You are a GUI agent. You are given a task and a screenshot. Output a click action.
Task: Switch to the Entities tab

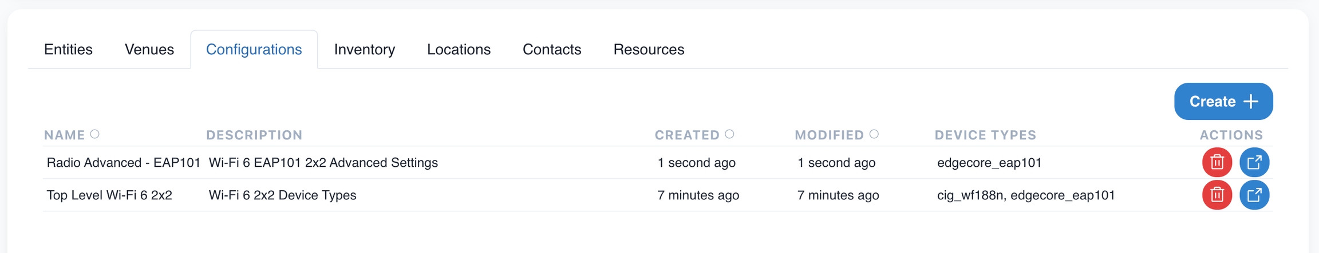[x=68, y=50]
